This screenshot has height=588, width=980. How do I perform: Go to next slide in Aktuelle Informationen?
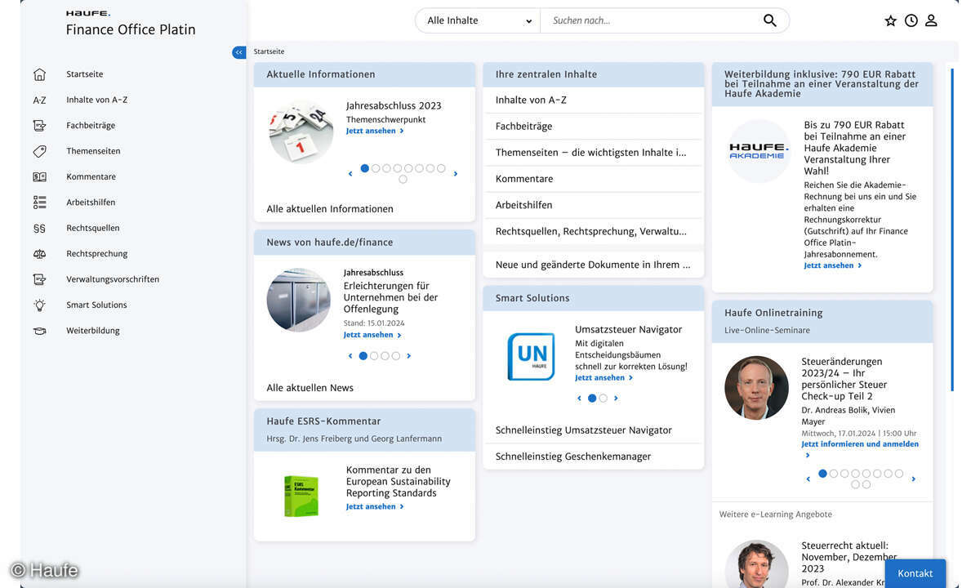pyautogui.click(x=456, y=174)
